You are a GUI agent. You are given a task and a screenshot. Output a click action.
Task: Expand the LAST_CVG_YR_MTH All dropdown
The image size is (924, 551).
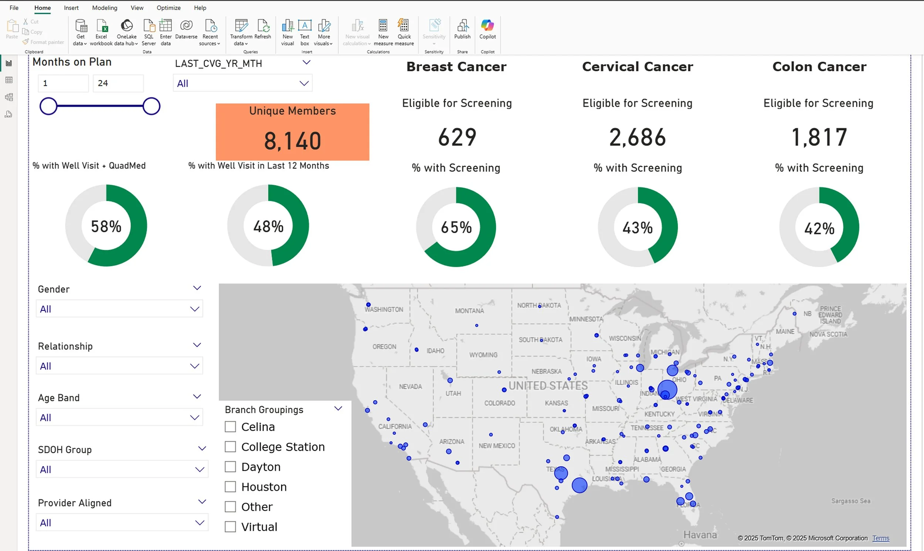tap(242, 83)
